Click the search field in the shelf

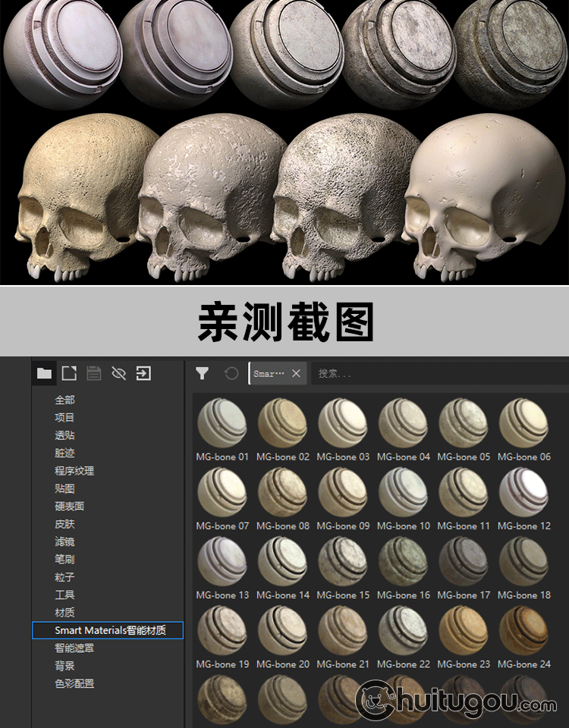click(436, 373)
